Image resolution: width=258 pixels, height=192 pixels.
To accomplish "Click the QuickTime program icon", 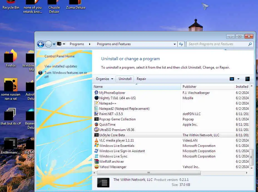I will pyautogui.click(x=96, y=124).
